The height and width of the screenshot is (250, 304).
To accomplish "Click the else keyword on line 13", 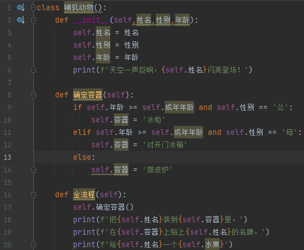I will click(x=82, y=158).
